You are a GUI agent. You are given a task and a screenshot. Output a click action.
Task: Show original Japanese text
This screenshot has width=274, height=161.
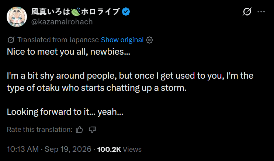pos(122,40)
